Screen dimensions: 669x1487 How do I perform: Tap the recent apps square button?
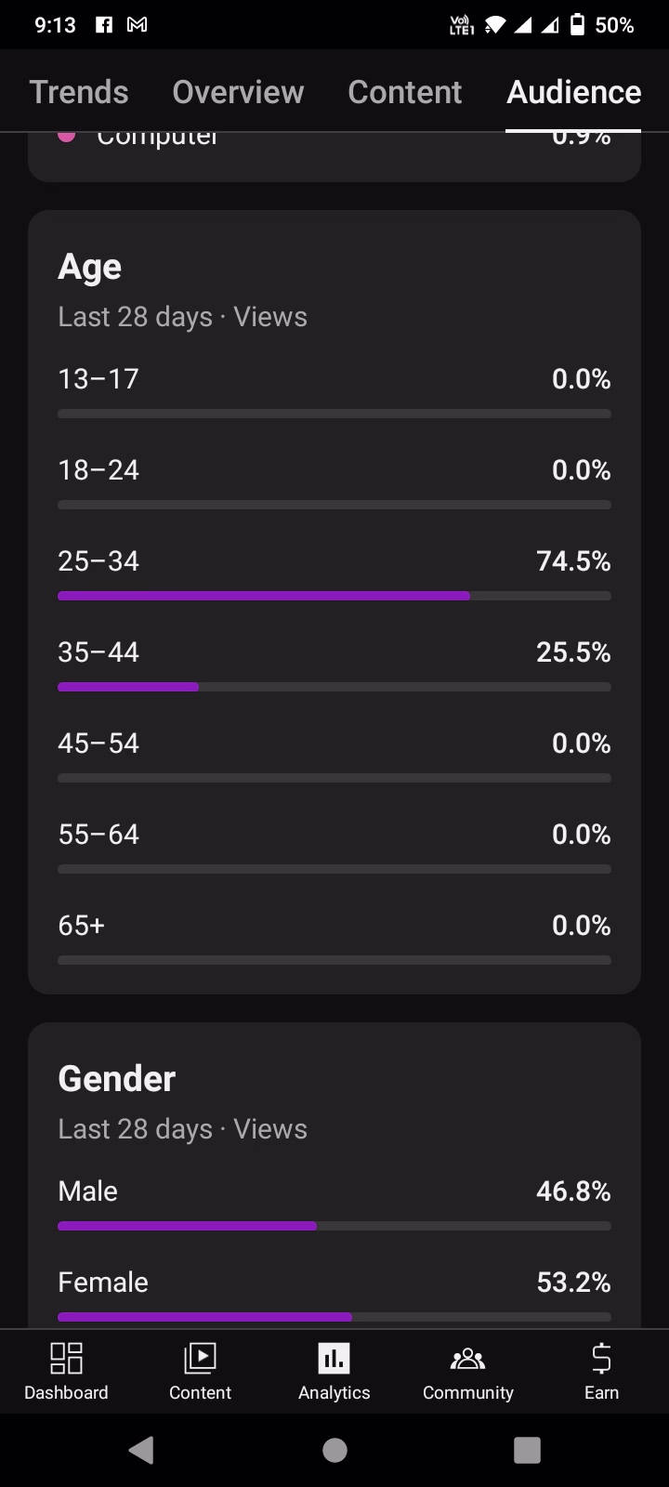[x=527, y=1450]
